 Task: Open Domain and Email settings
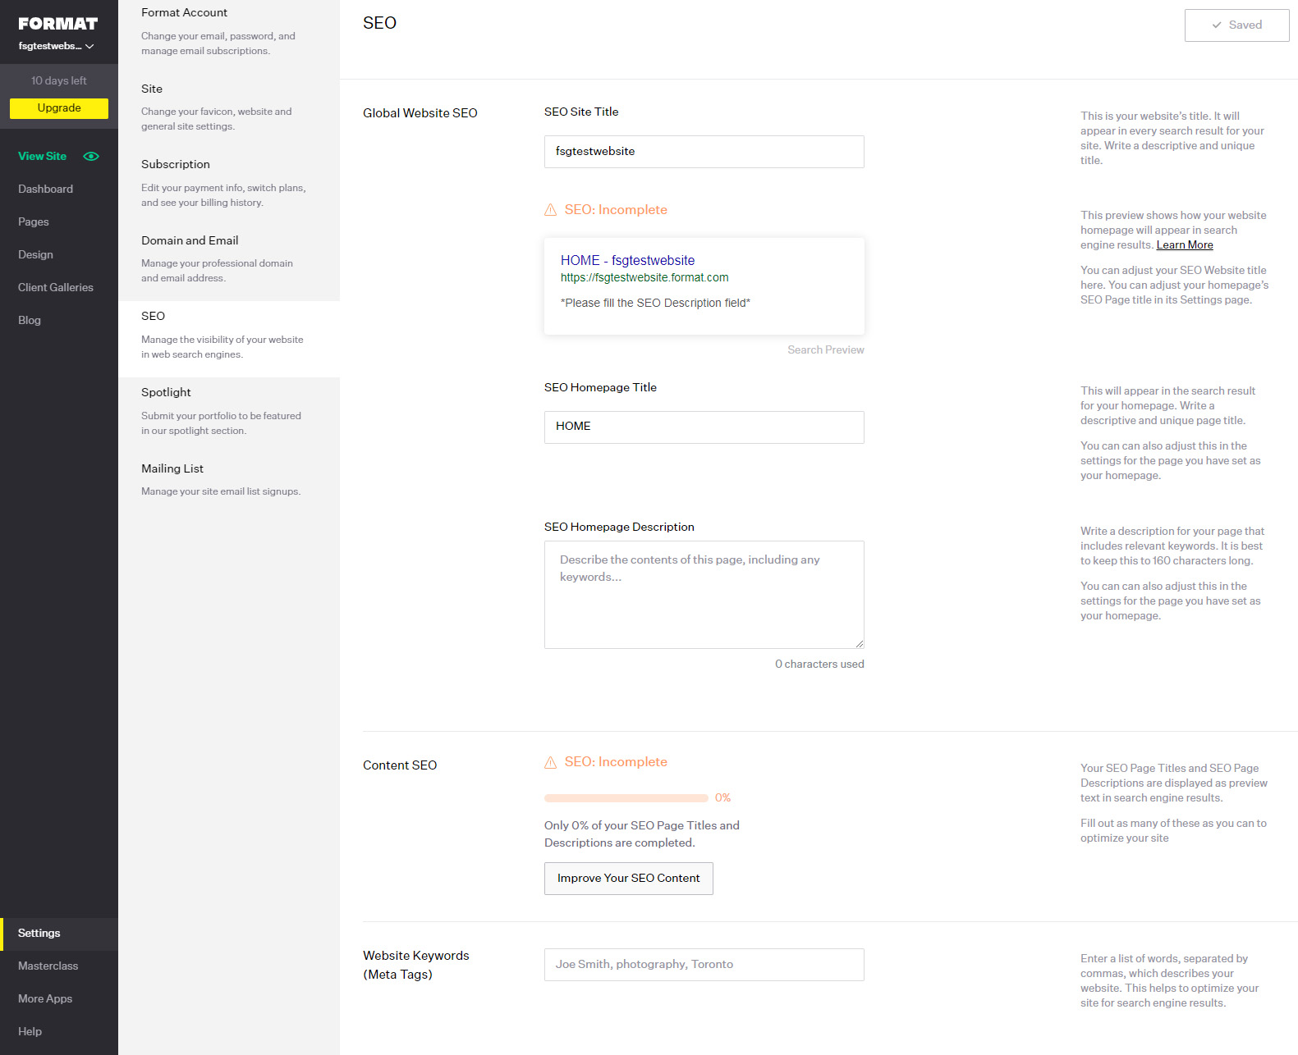pyautogui.click(x=229, y=259)
